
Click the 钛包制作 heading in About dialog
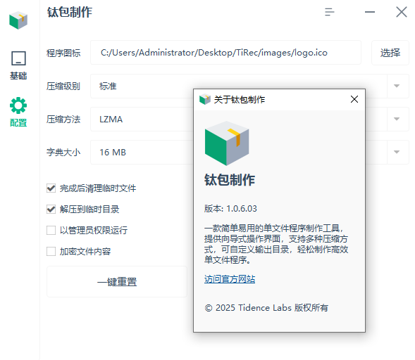click(230, 180)
